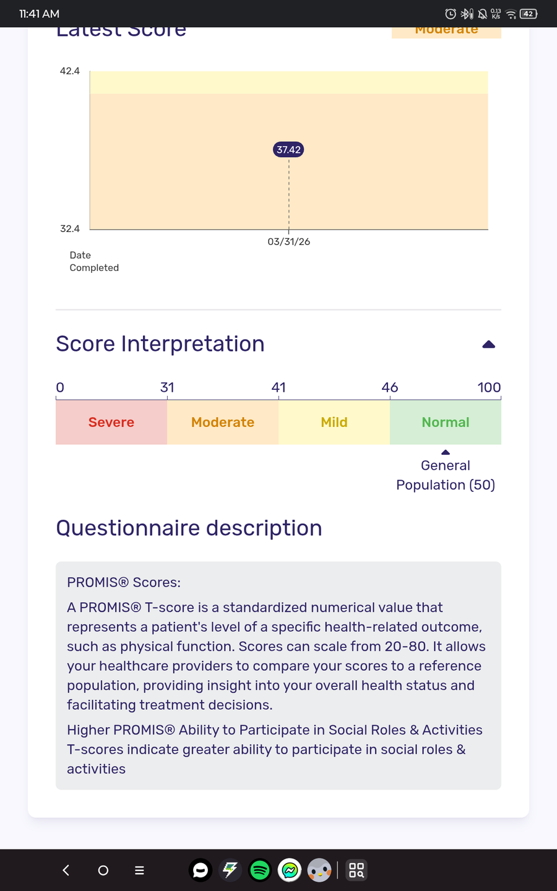The width and height of the screenshot is (557, 891).
Task: Collapse the Score Interpretation section
Action: click(488, 345)
